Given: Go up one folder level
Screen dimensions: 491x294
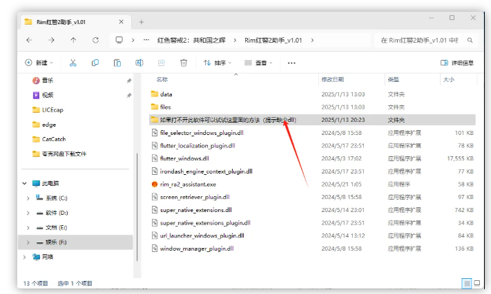Looking at the screenshot, I should pos(73,40).
